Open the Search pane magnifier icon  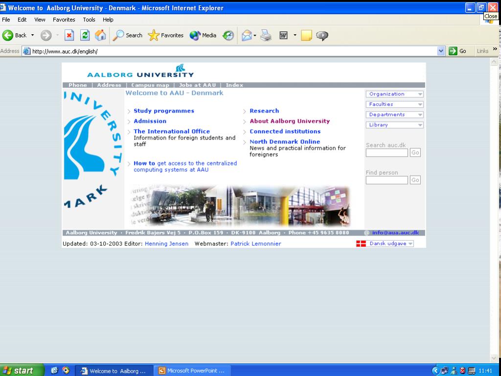coord(127,35)
